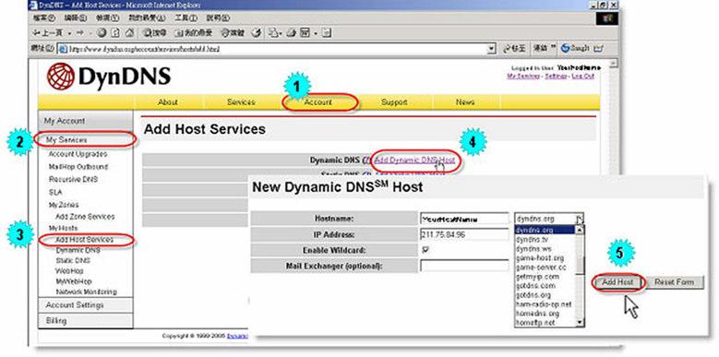
Task: Toggle the Enable Wildcard checkbox
Action: coord(425,250)
